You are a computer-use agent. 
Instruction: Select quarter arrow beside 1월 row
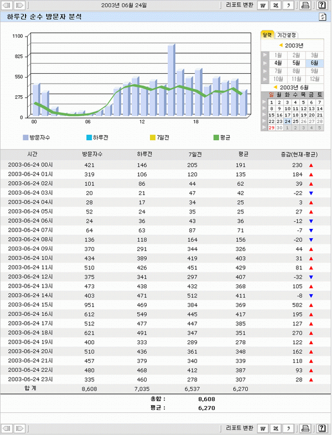(x=264, y=55)
